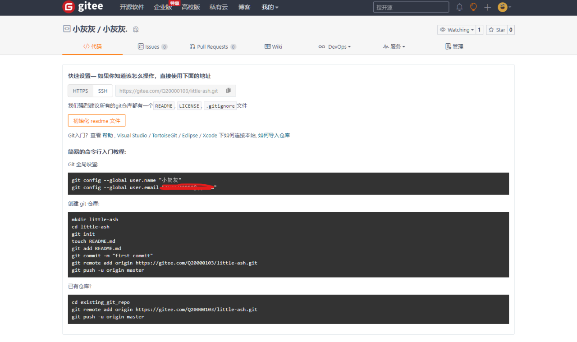Click the 搜开源 search box
The width and height of the screenshot is (577, 342).
pos(411,7)
